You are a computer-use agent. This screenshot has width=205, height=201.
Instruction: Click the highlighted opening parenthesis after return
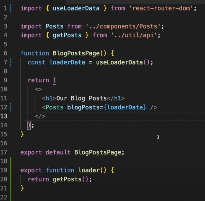coord(55,80)
